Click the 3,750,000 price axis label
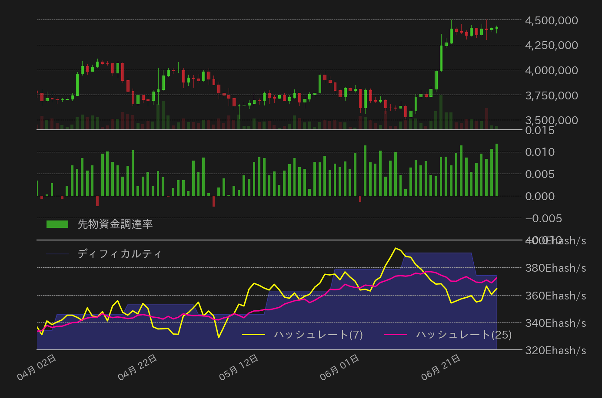 point(552,95)
